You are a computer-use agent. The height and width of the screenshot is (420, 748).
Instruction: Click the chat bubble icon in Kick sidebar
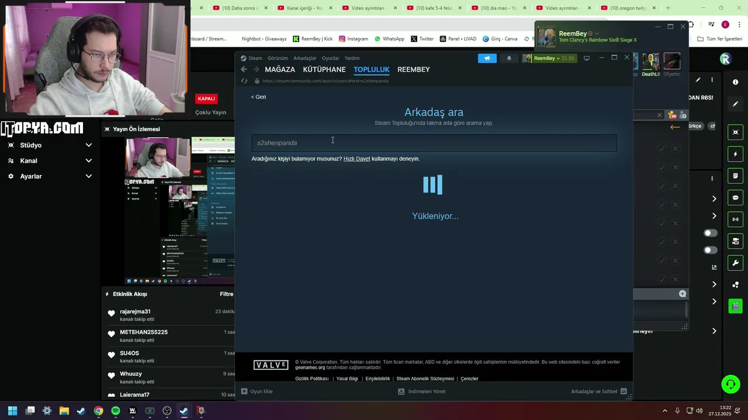[735, 198]
